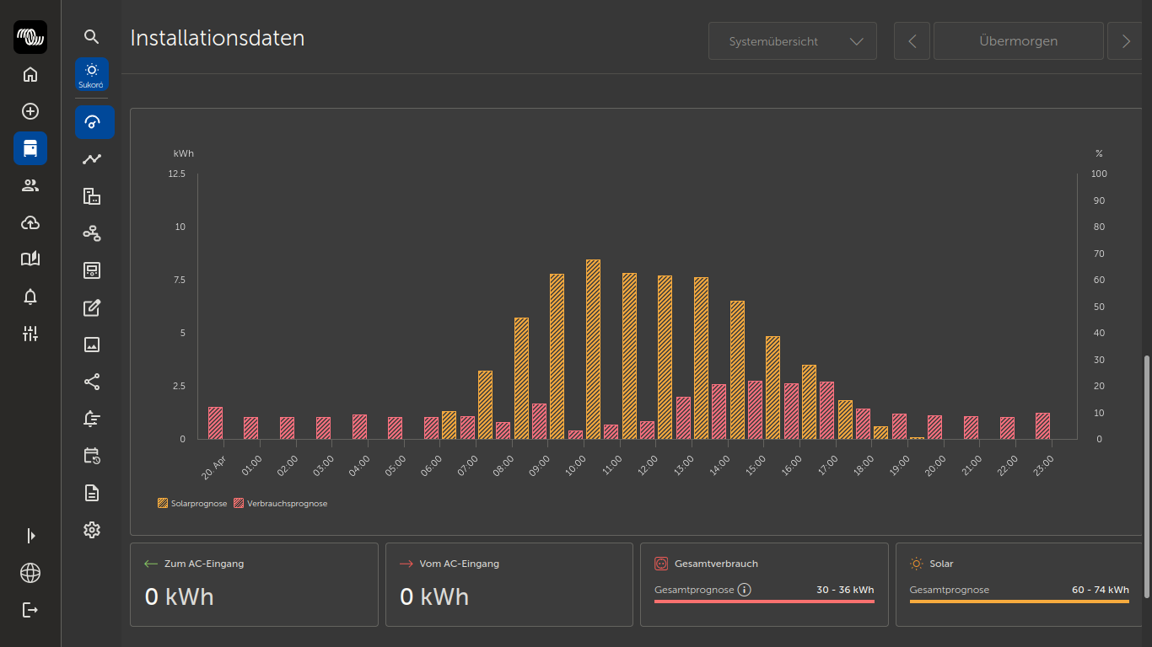Click the add installation plus icon

tap(30, 111)
